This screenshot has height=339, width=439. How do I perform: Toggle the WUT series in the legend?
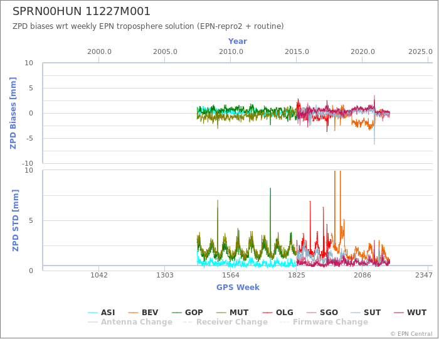pos(410,313)
